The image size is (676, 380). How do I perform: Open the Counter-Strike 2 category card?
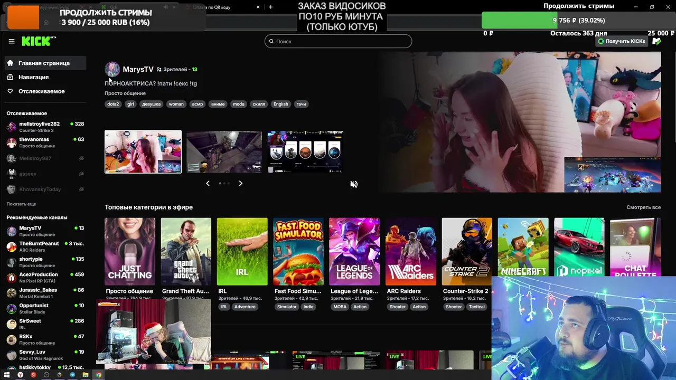[467, 251]
